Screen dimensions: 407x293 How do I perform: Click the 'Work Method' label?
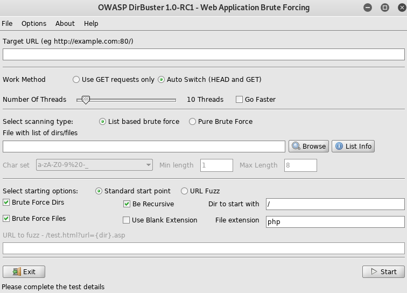(x=24, y=80)
